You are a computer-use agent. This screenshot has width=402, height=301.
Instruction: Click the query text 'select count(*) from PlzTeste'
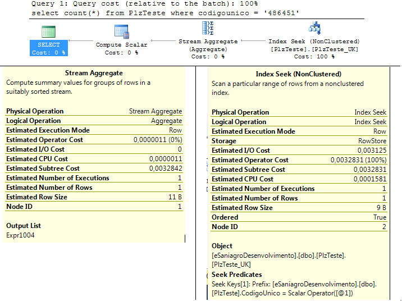click(x=98, y=13)
